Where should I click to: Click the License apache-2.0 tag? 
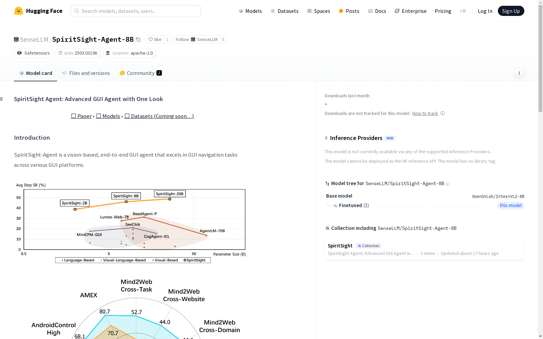pyautogui.click(x=129, y=53)
